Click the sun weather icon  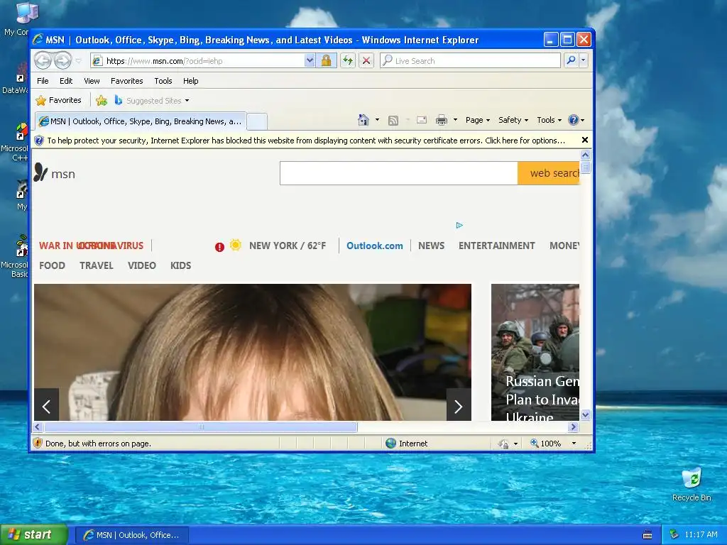coord(236,245)
